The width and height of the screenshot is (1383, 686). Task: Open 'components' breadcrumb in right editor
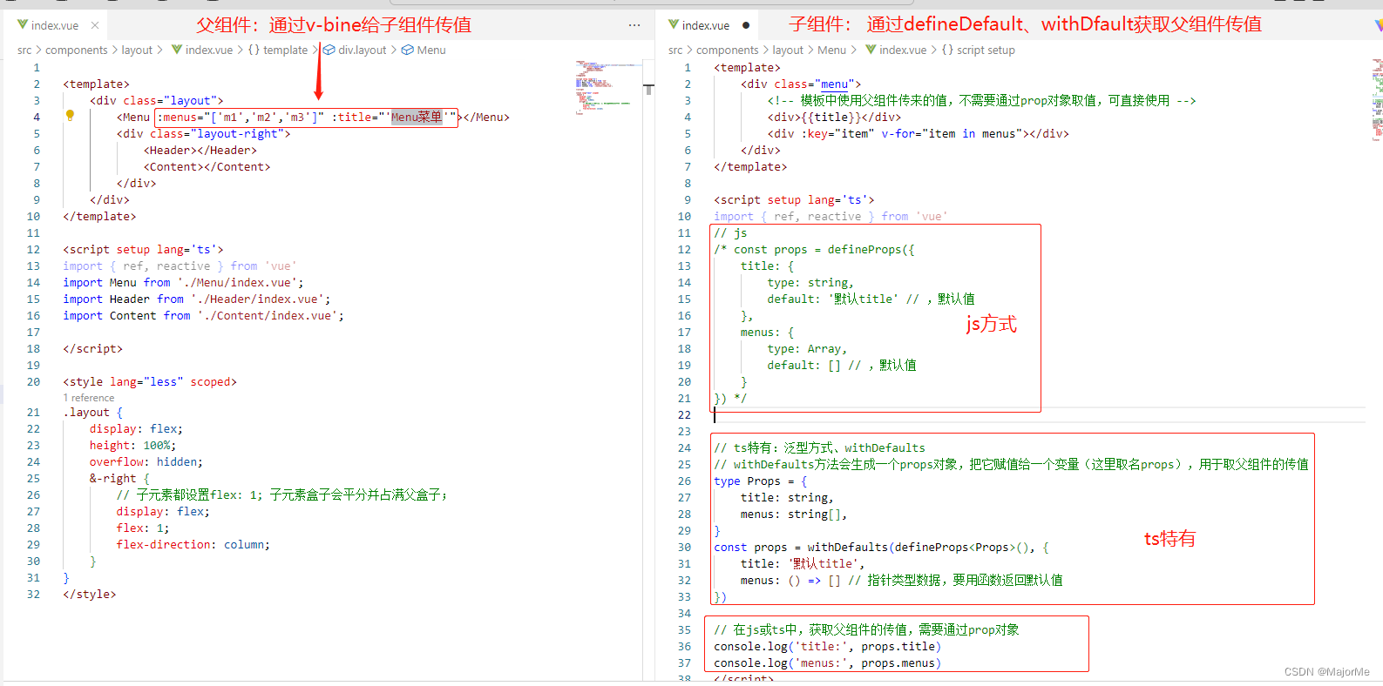pyautogui.click(x=728, y=50)
